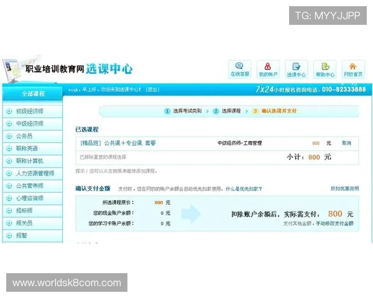The image size is (373, 298).
Task: Open 职称英语 course category
Action: click(27, 148)
